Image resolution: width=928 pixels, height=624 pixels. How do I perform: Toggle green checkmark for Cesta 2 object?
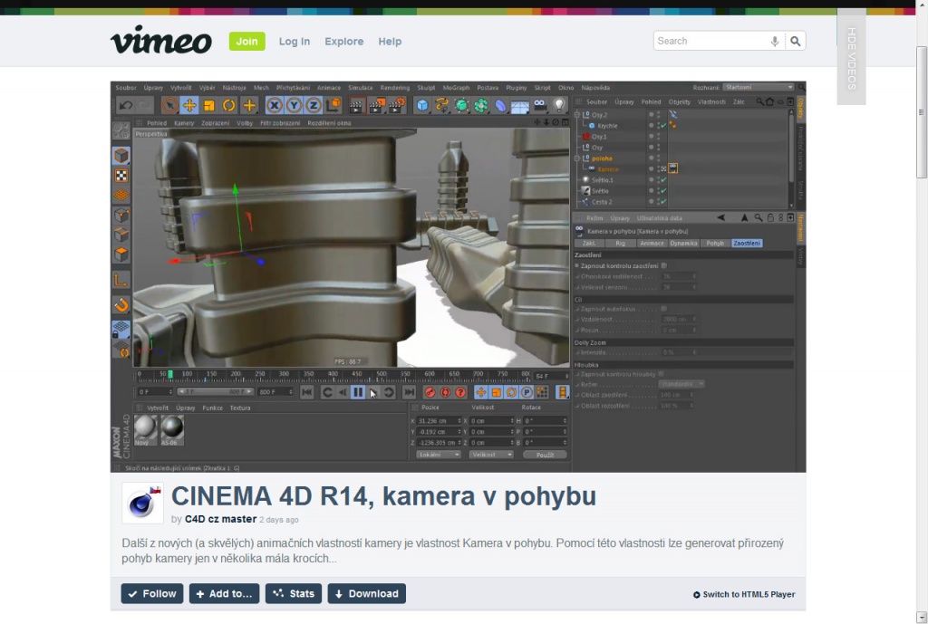tap(663, 202)
